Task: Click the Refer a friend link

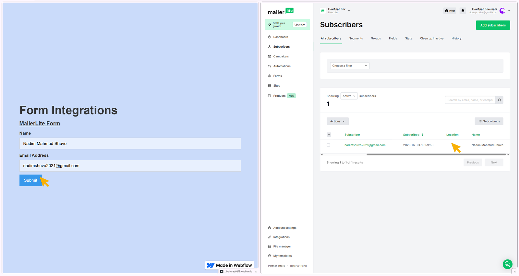Action: coord(298,266)
